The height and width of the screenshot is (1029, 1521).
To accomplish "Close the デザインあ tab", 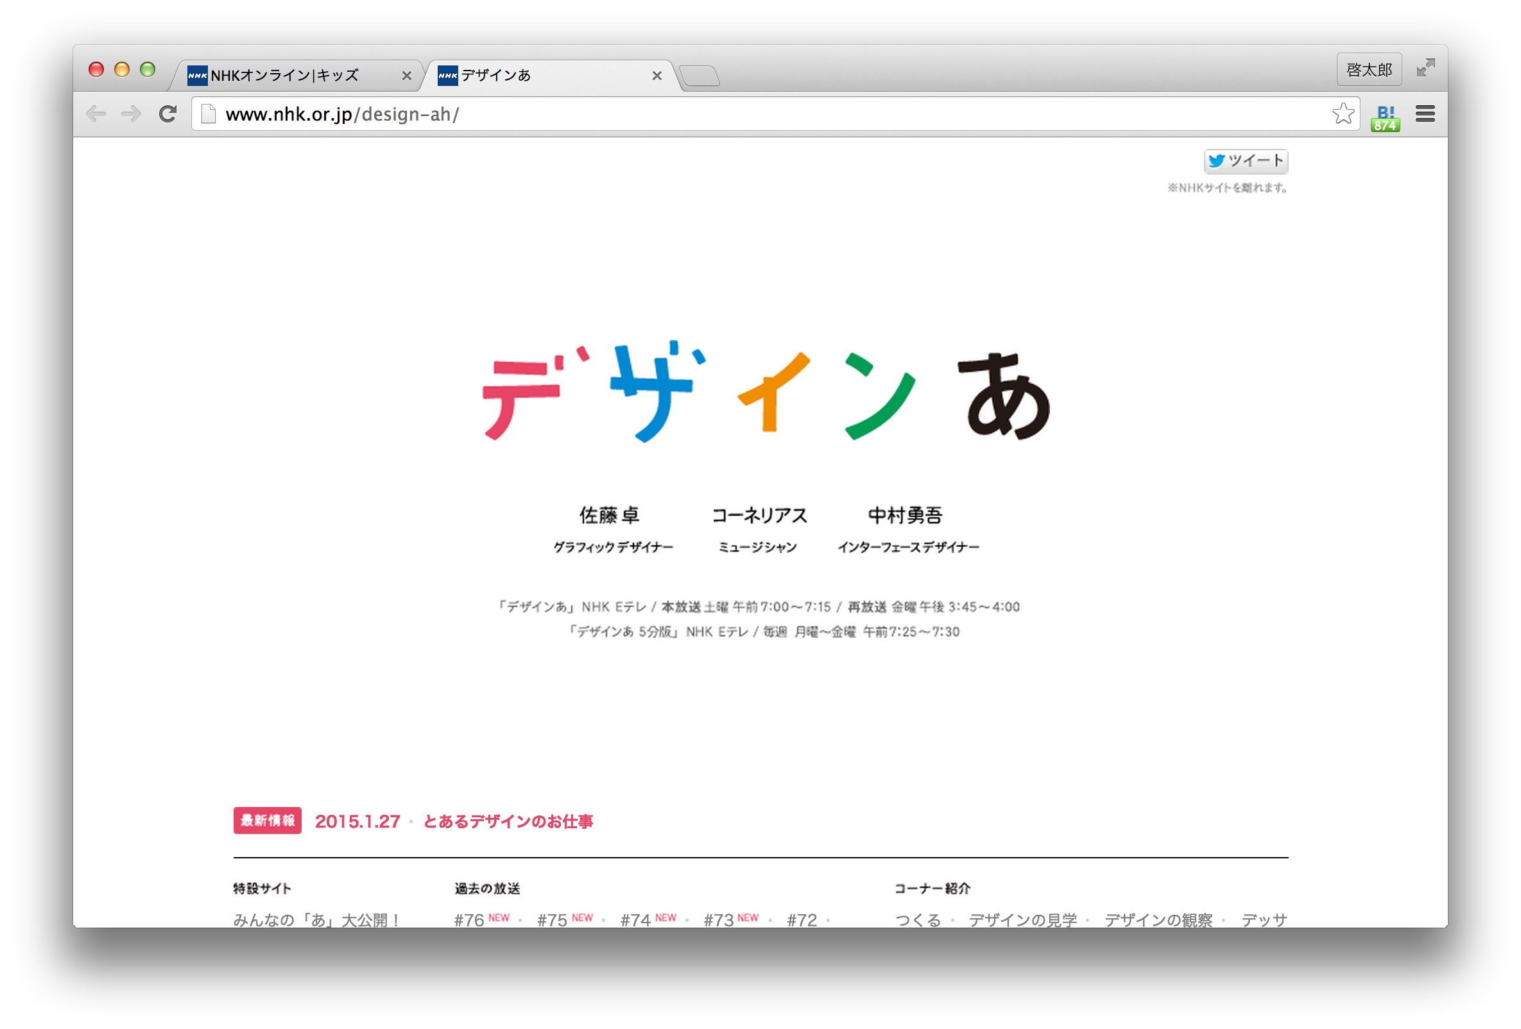I will [x=657, y=76].
